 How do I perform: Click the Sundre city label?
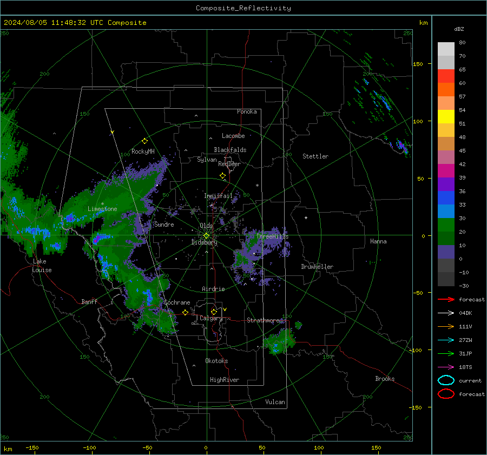[164, 224]
